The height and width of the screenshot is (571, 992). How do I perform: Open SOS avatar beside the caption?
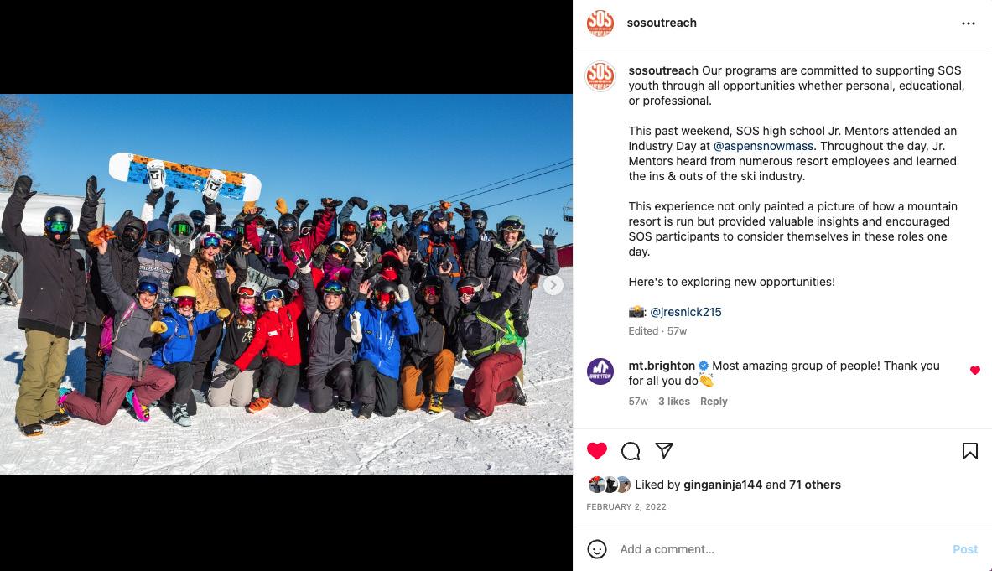pos(600,75)
